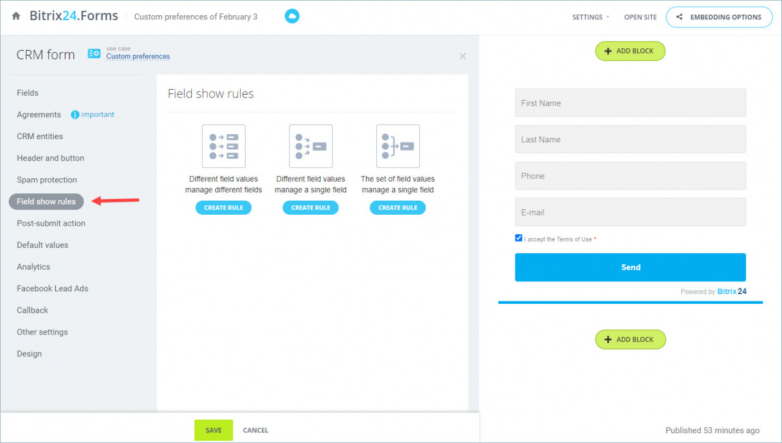Open the Fields section
Viewport: 782px width, 443px height.
27,93
